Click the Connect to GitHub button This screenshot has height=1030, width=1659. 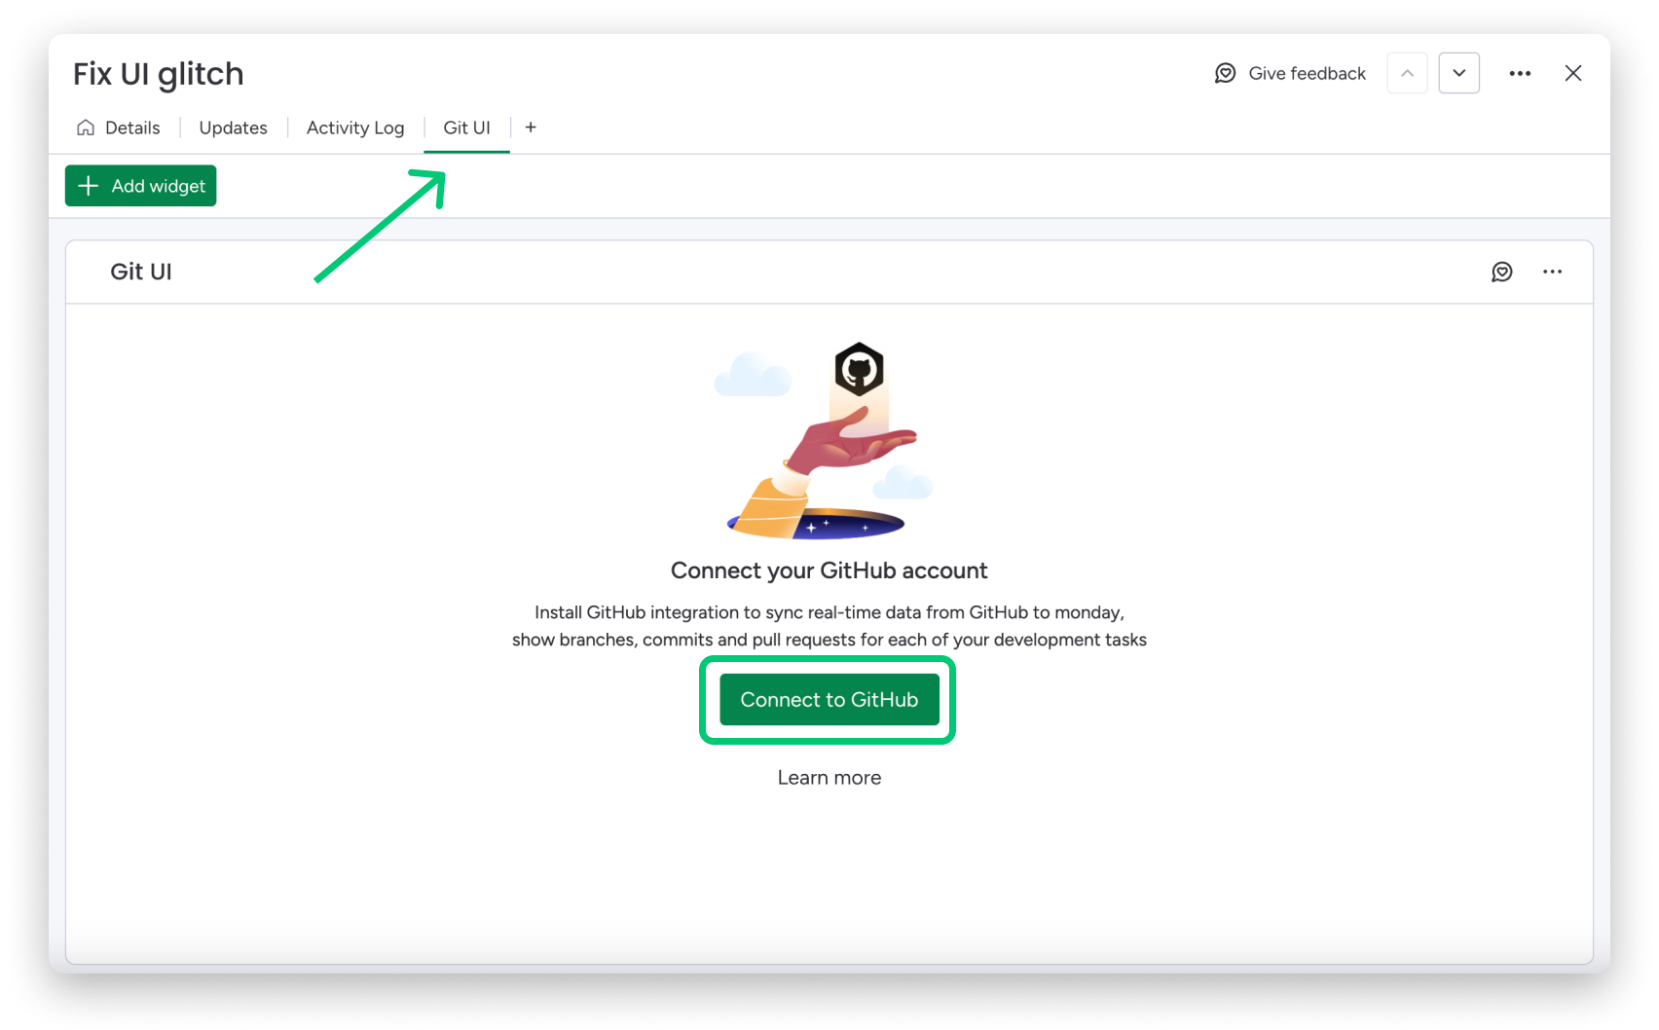[829, 699]
